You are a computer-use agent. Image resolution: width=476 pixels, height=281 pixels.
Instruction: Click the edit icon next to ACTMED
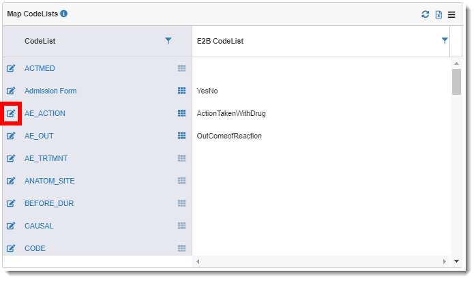click(11, 68)
